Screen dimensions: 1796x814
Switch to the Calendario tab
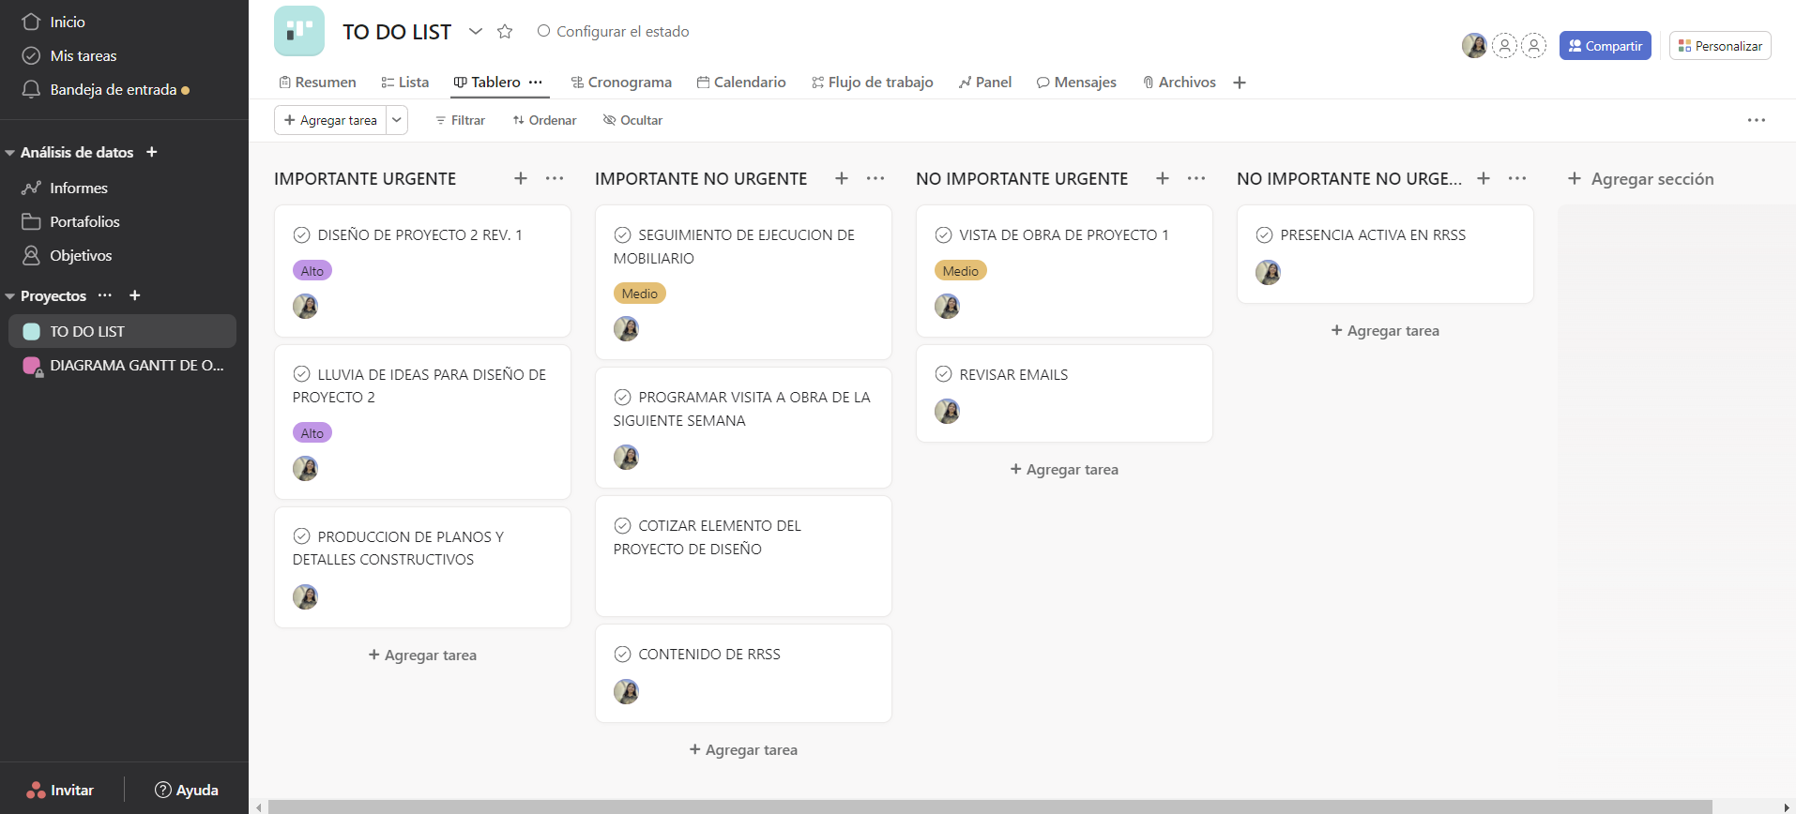click(741, 83)
